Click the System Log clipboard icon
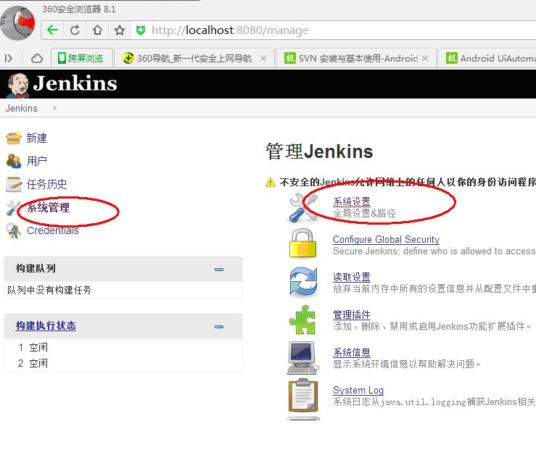 (303, 395)
